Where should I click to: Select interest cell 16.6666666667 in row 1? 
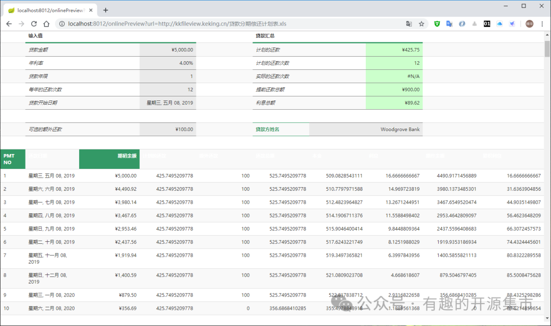click(x=394, y=175)
